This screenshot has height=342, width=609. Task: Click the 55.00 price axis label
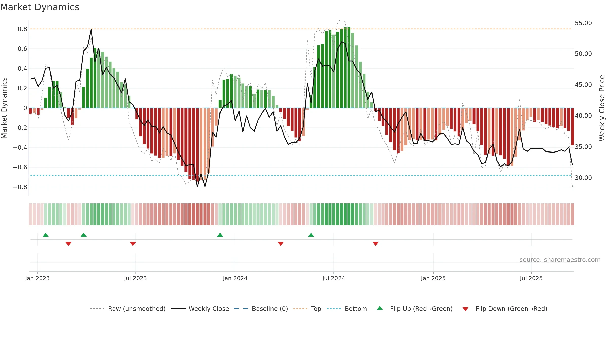click(x=583, y=23)
